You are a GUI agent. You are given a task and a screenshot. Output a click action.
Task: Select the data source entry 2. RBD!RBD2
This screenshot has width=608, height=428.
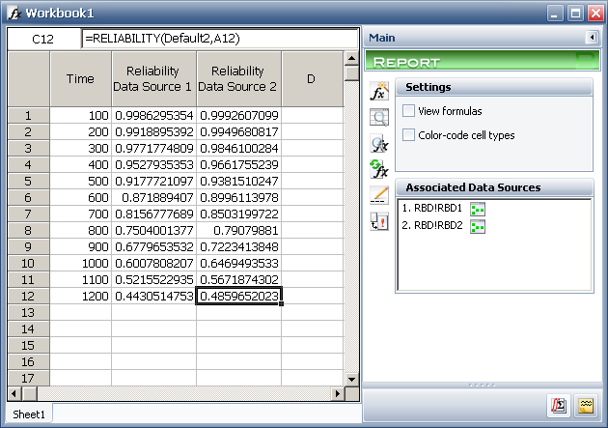432,226
